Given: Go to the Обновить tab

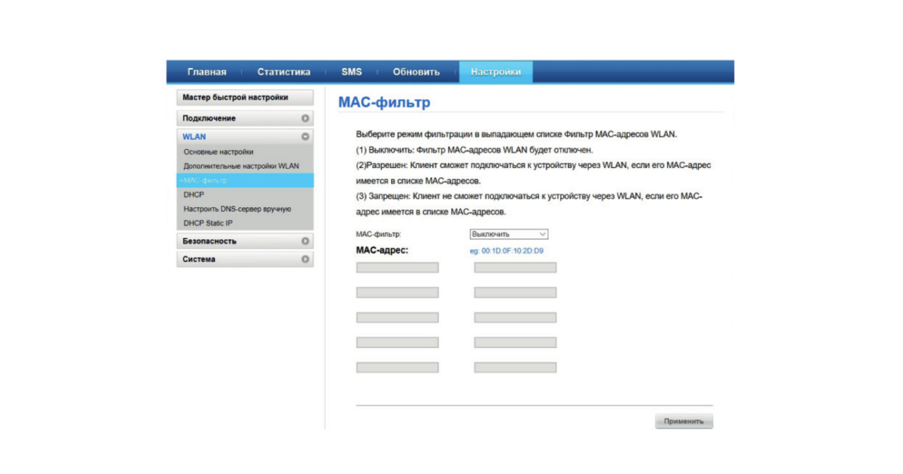Looking at the screenshot, I should tap(416, 72).
